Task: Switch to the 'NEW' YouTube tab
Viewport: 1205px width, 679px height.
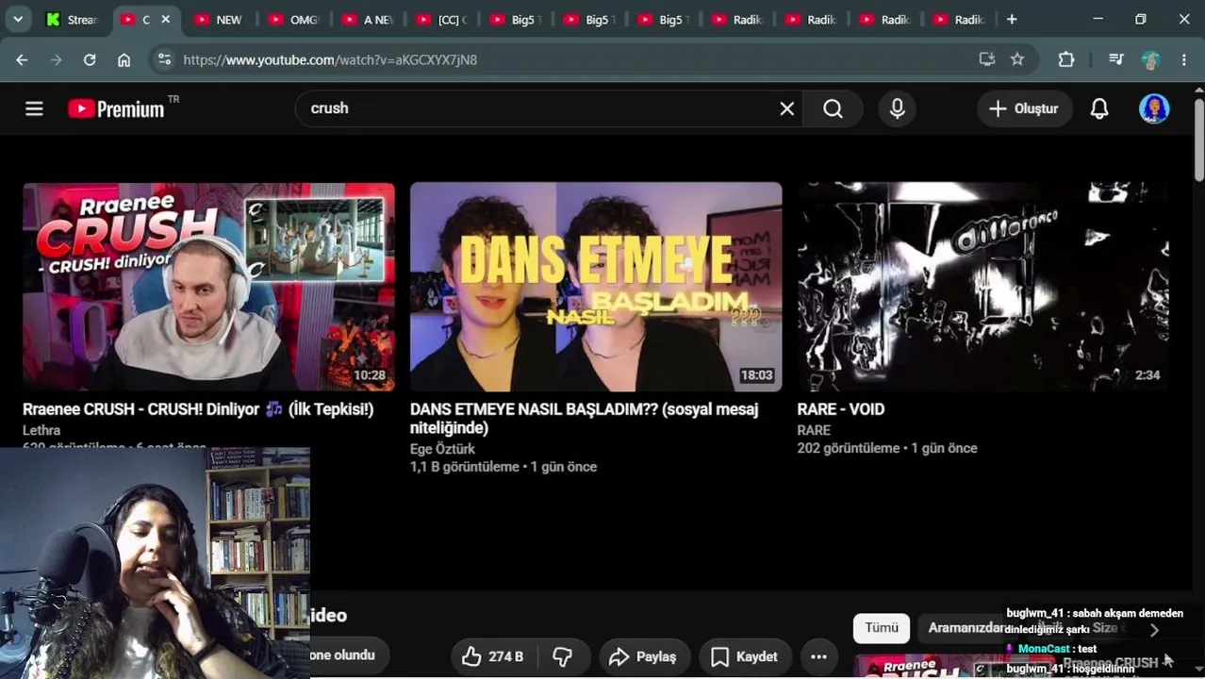Action: pos(219,19)
